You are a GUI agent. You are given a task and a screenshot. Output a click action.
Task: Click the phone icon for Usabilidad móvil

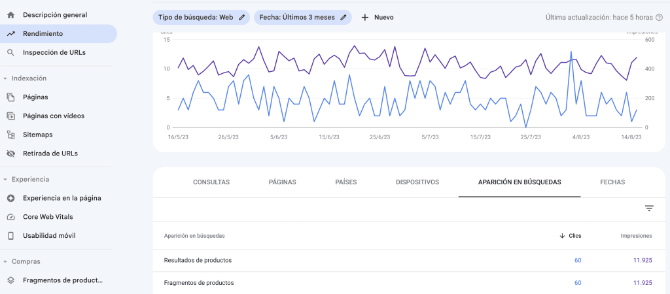point(10,236)
